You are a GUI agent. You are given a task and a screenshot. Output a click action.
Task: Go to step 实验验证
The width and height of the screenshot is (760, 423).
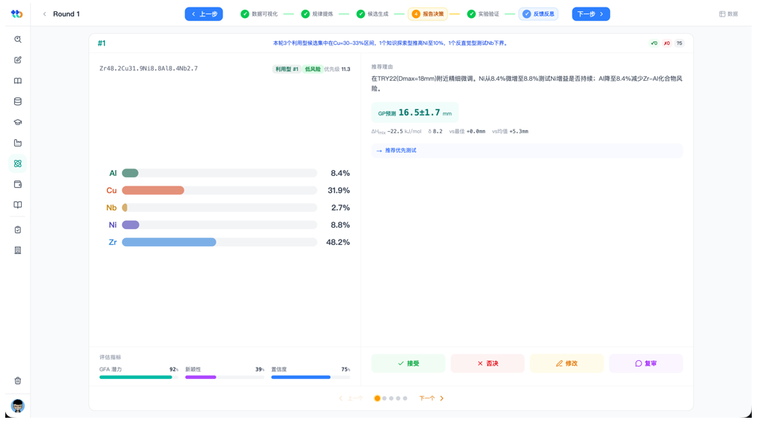483,14
